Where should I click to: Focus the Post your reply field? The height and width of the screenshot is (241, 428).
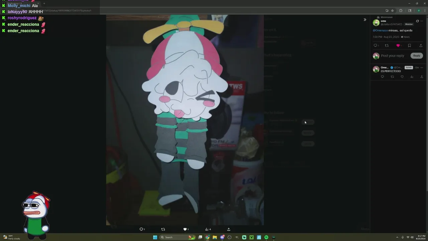pyautogui.click(x=393, y=56)
